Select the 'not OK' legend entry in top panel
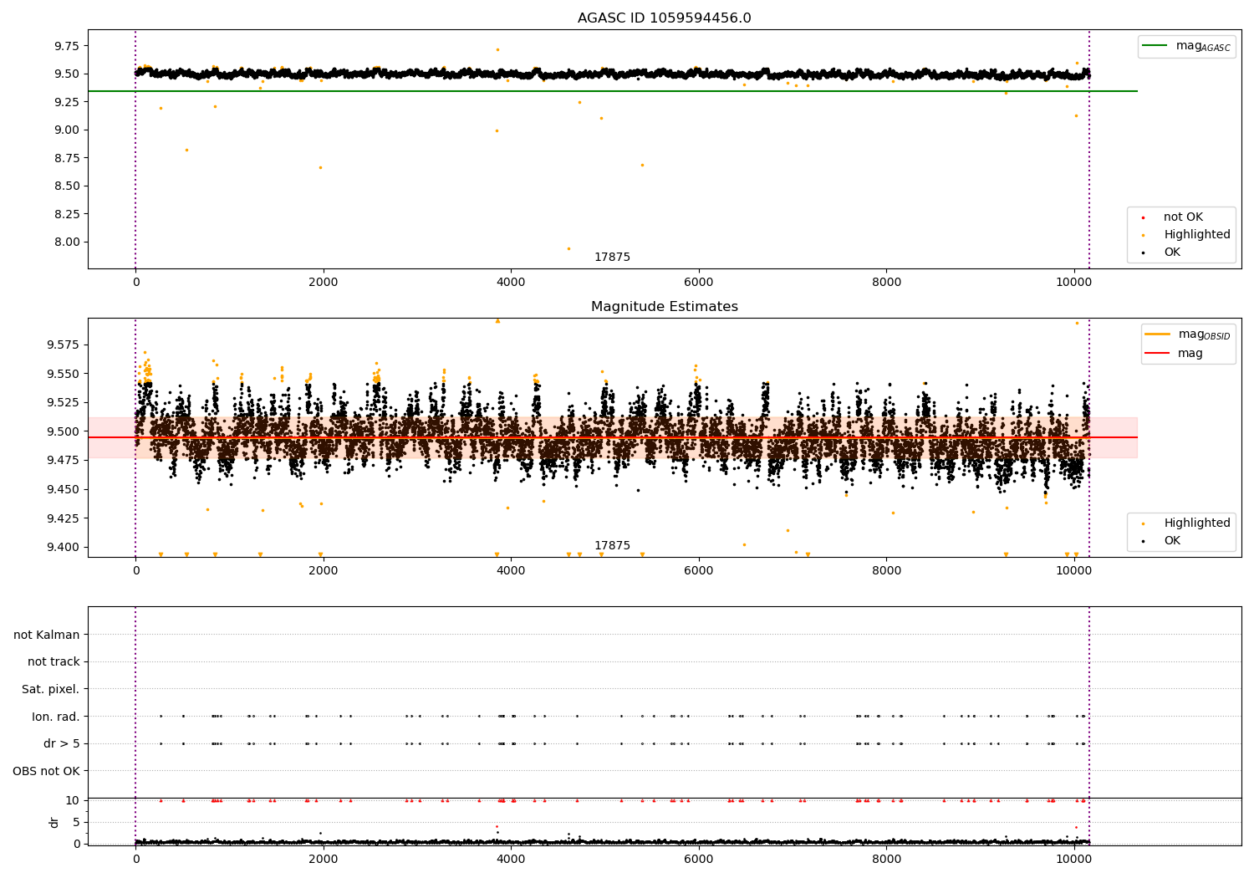 click(1183, 217)
